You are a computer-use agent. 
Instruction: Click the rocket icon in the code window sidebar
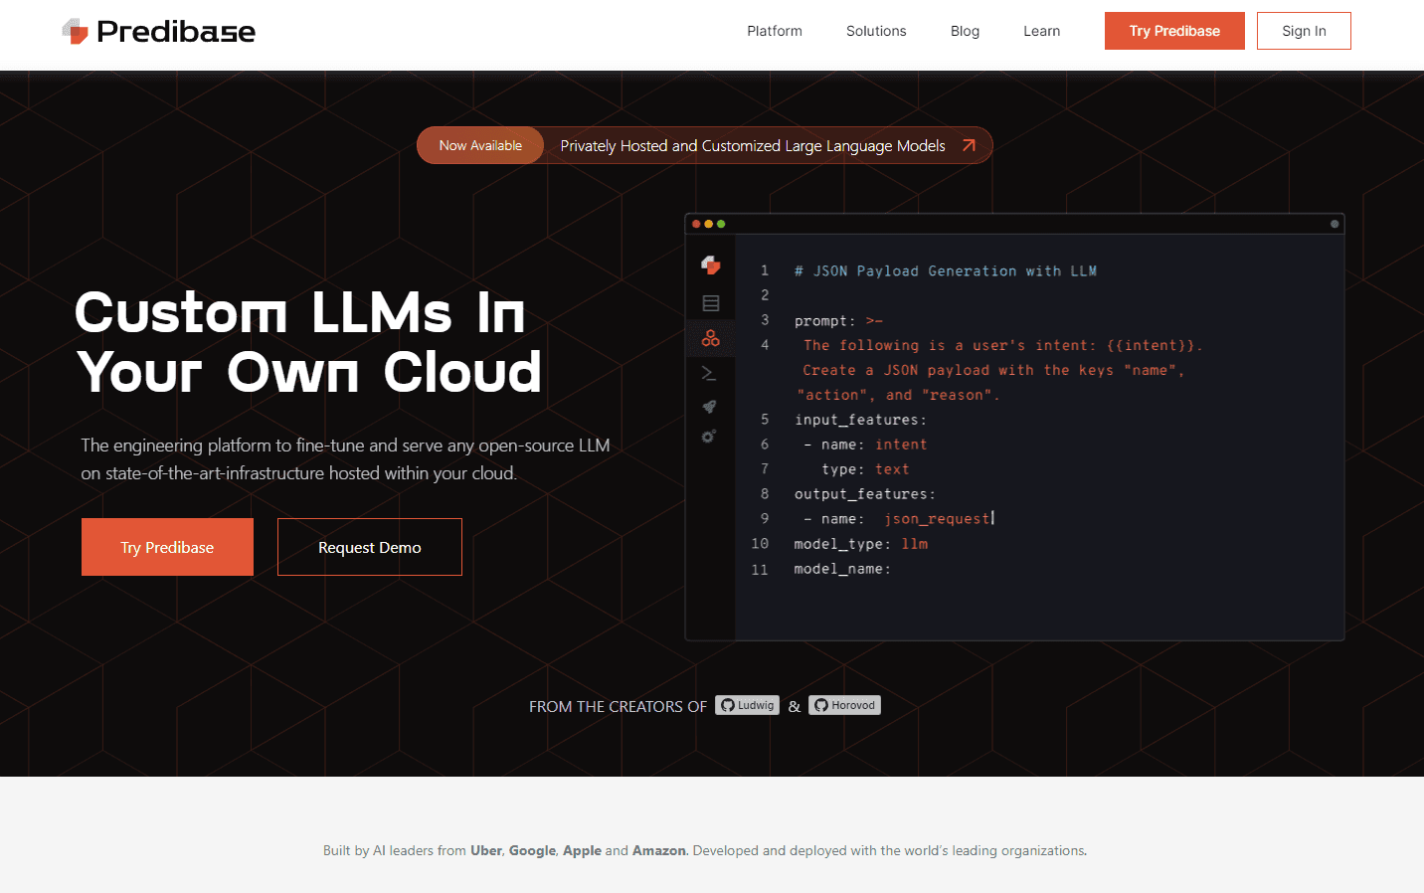point(709,406)
